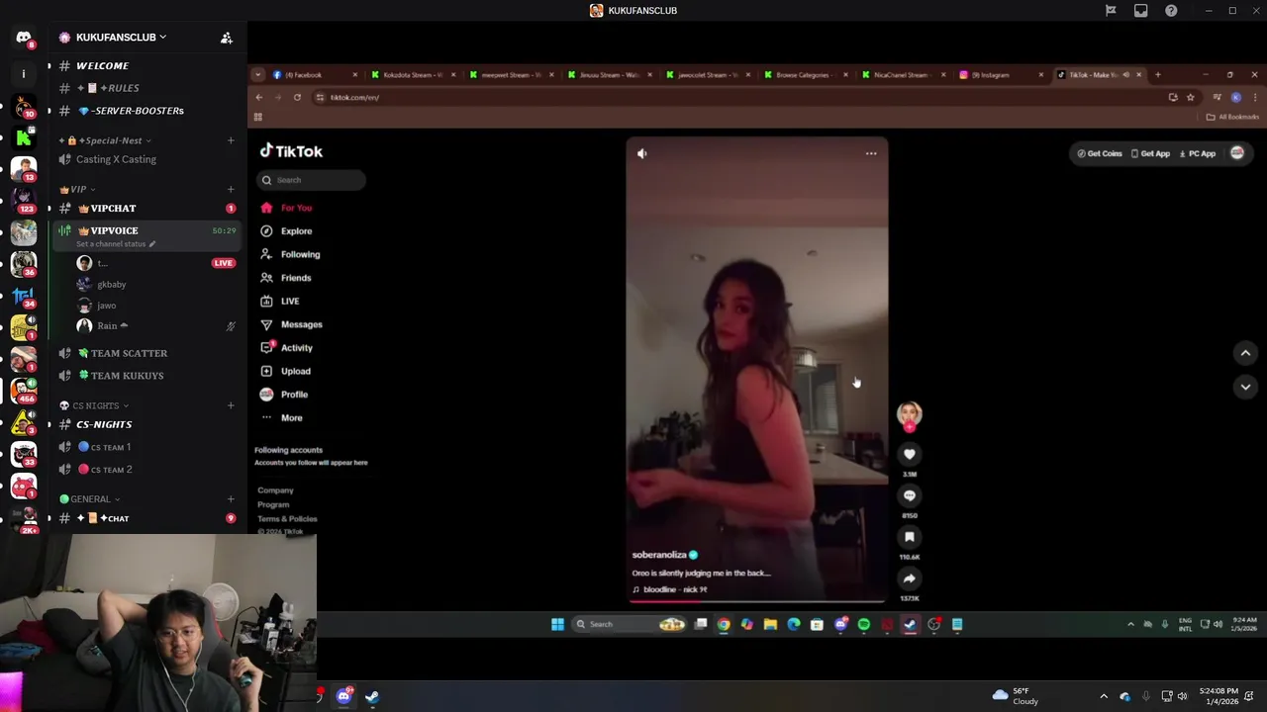Open Discord inbox icon in title bar

[x=1141, y=11]
